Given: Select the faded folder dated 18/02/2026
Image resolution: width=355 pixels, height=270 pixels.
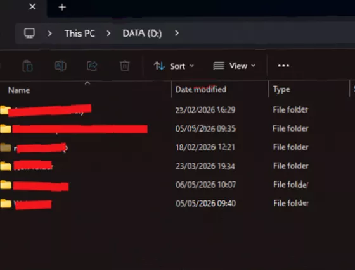Looking at the screenshot, I should click(6, 147).
